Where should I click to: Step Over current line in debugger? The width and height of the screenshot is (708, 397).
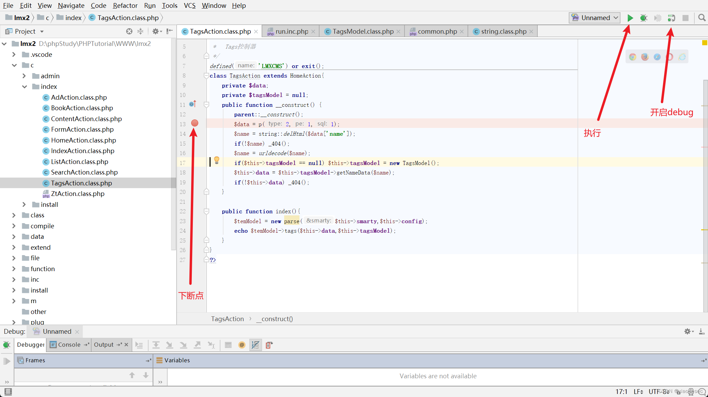(x=156, y=345)
